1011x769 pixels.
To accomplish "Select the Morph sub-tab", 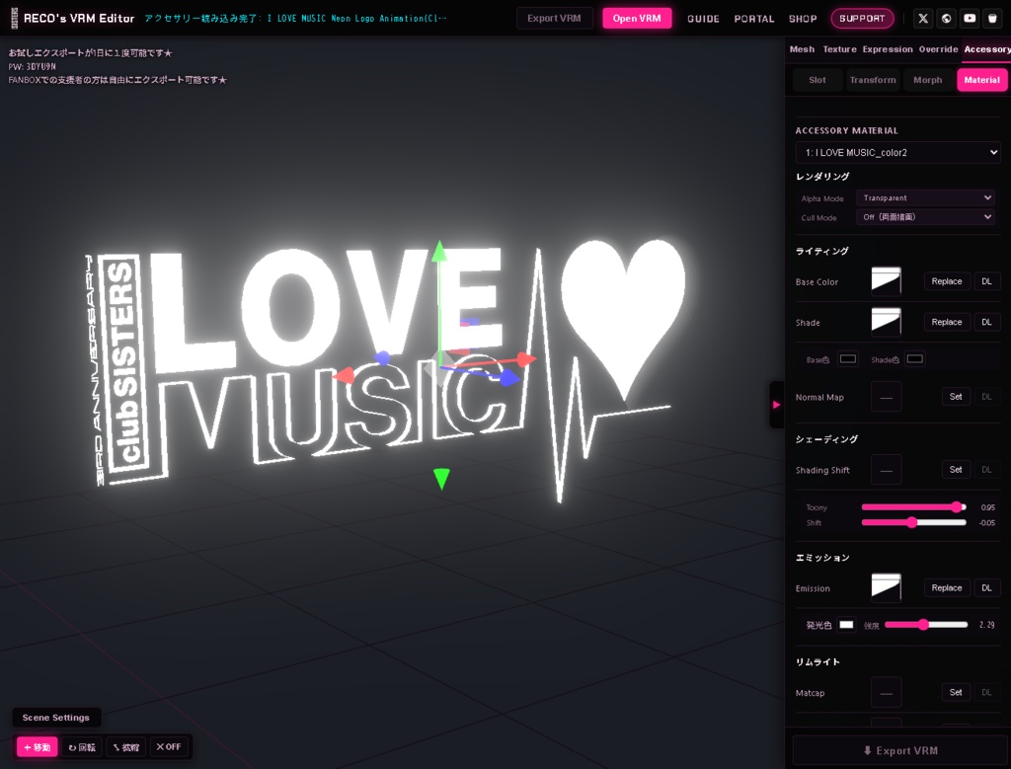I will (928, 80).
